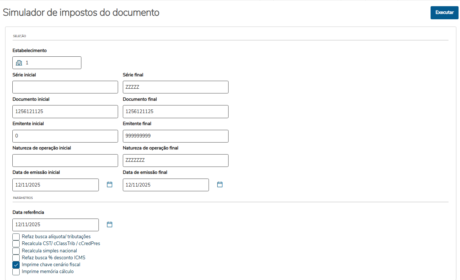Viewport: 460px width, 280px height.
Task: Click the Executar button
Action: pyautogui.click(x=444, y=12)
